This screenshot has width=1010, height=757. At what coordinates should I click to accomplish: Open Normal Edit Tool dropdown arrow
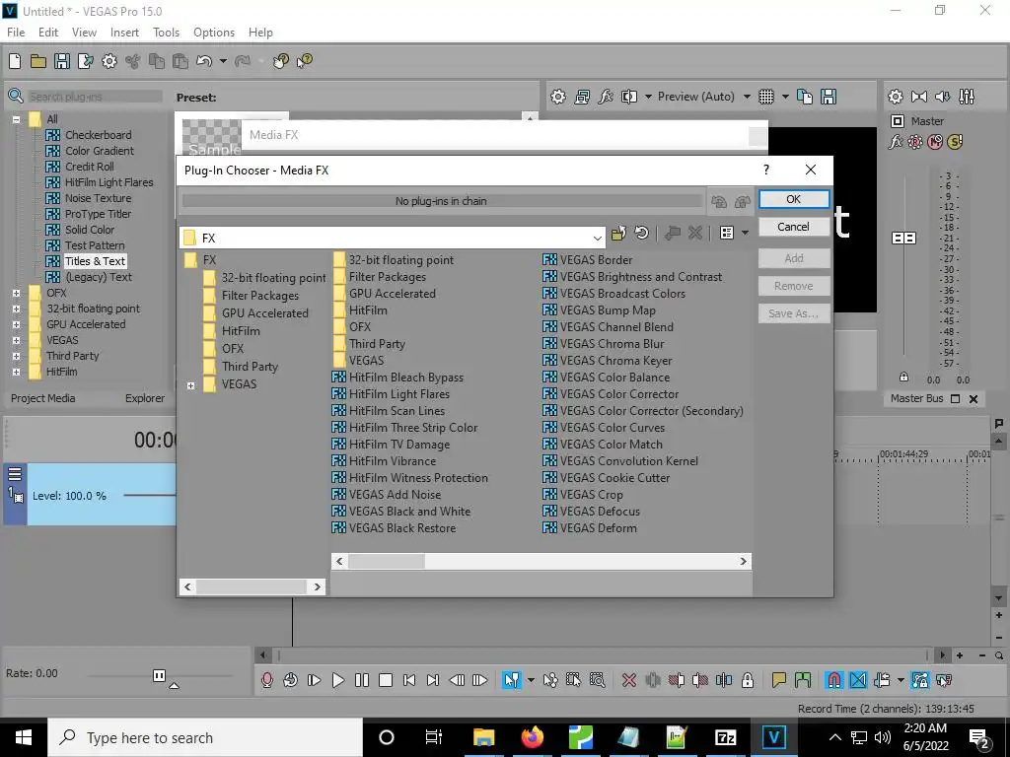pyautogui.click(x=531, y=680)
